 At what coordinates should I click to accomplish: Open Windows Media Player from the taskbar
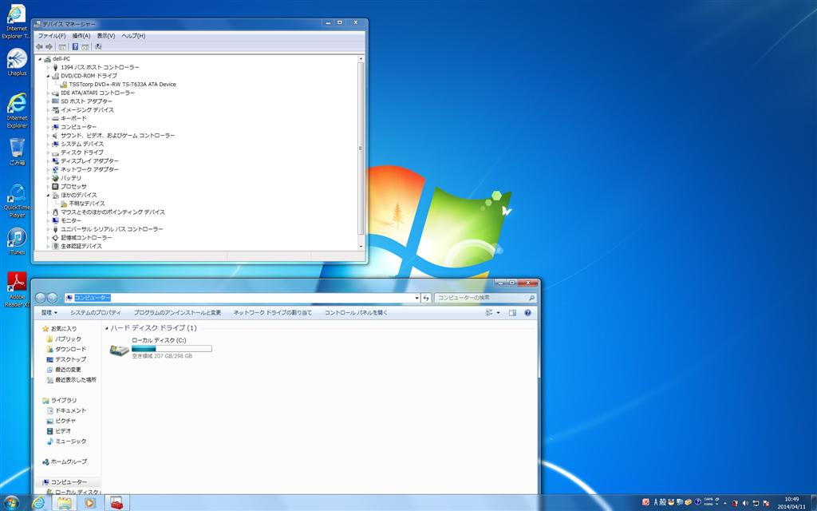coord(89,503)
